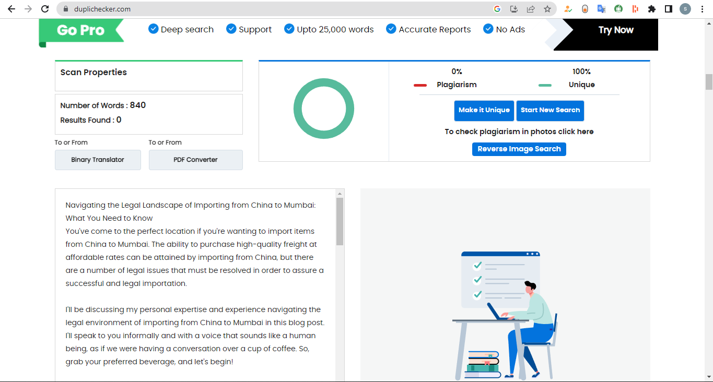The height and width of the screenshot is (382, 713).
Task: Click the share page icon in address bar
Action: click(x=530, y=9)
